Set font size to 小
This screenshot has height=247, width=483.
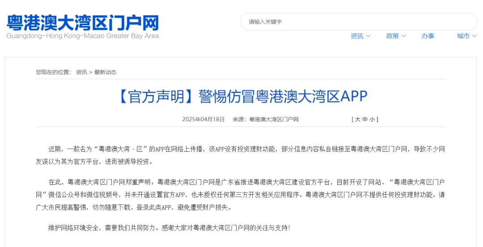372,119
